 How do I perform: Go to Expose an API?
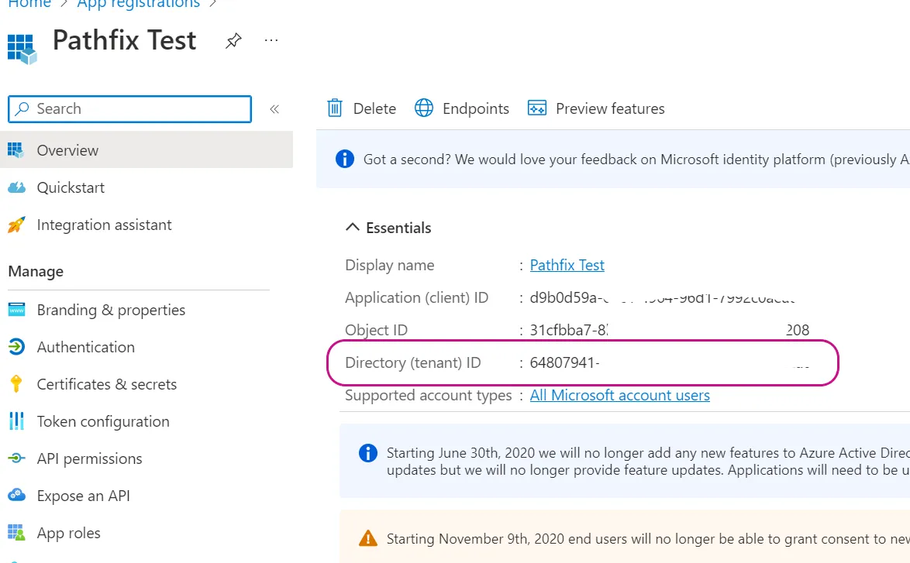83,496
